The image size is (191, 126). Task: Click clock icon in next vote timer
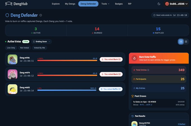click(154, 15)
